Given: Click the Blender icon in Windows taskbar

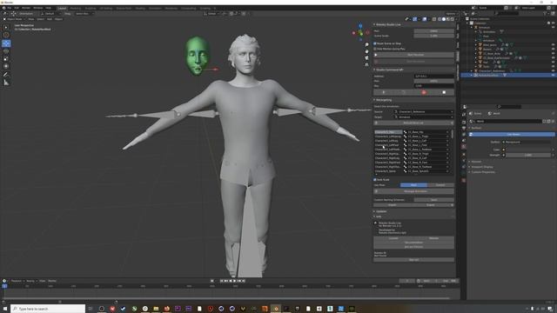Looking at the screenshot, I should point(276,309).
